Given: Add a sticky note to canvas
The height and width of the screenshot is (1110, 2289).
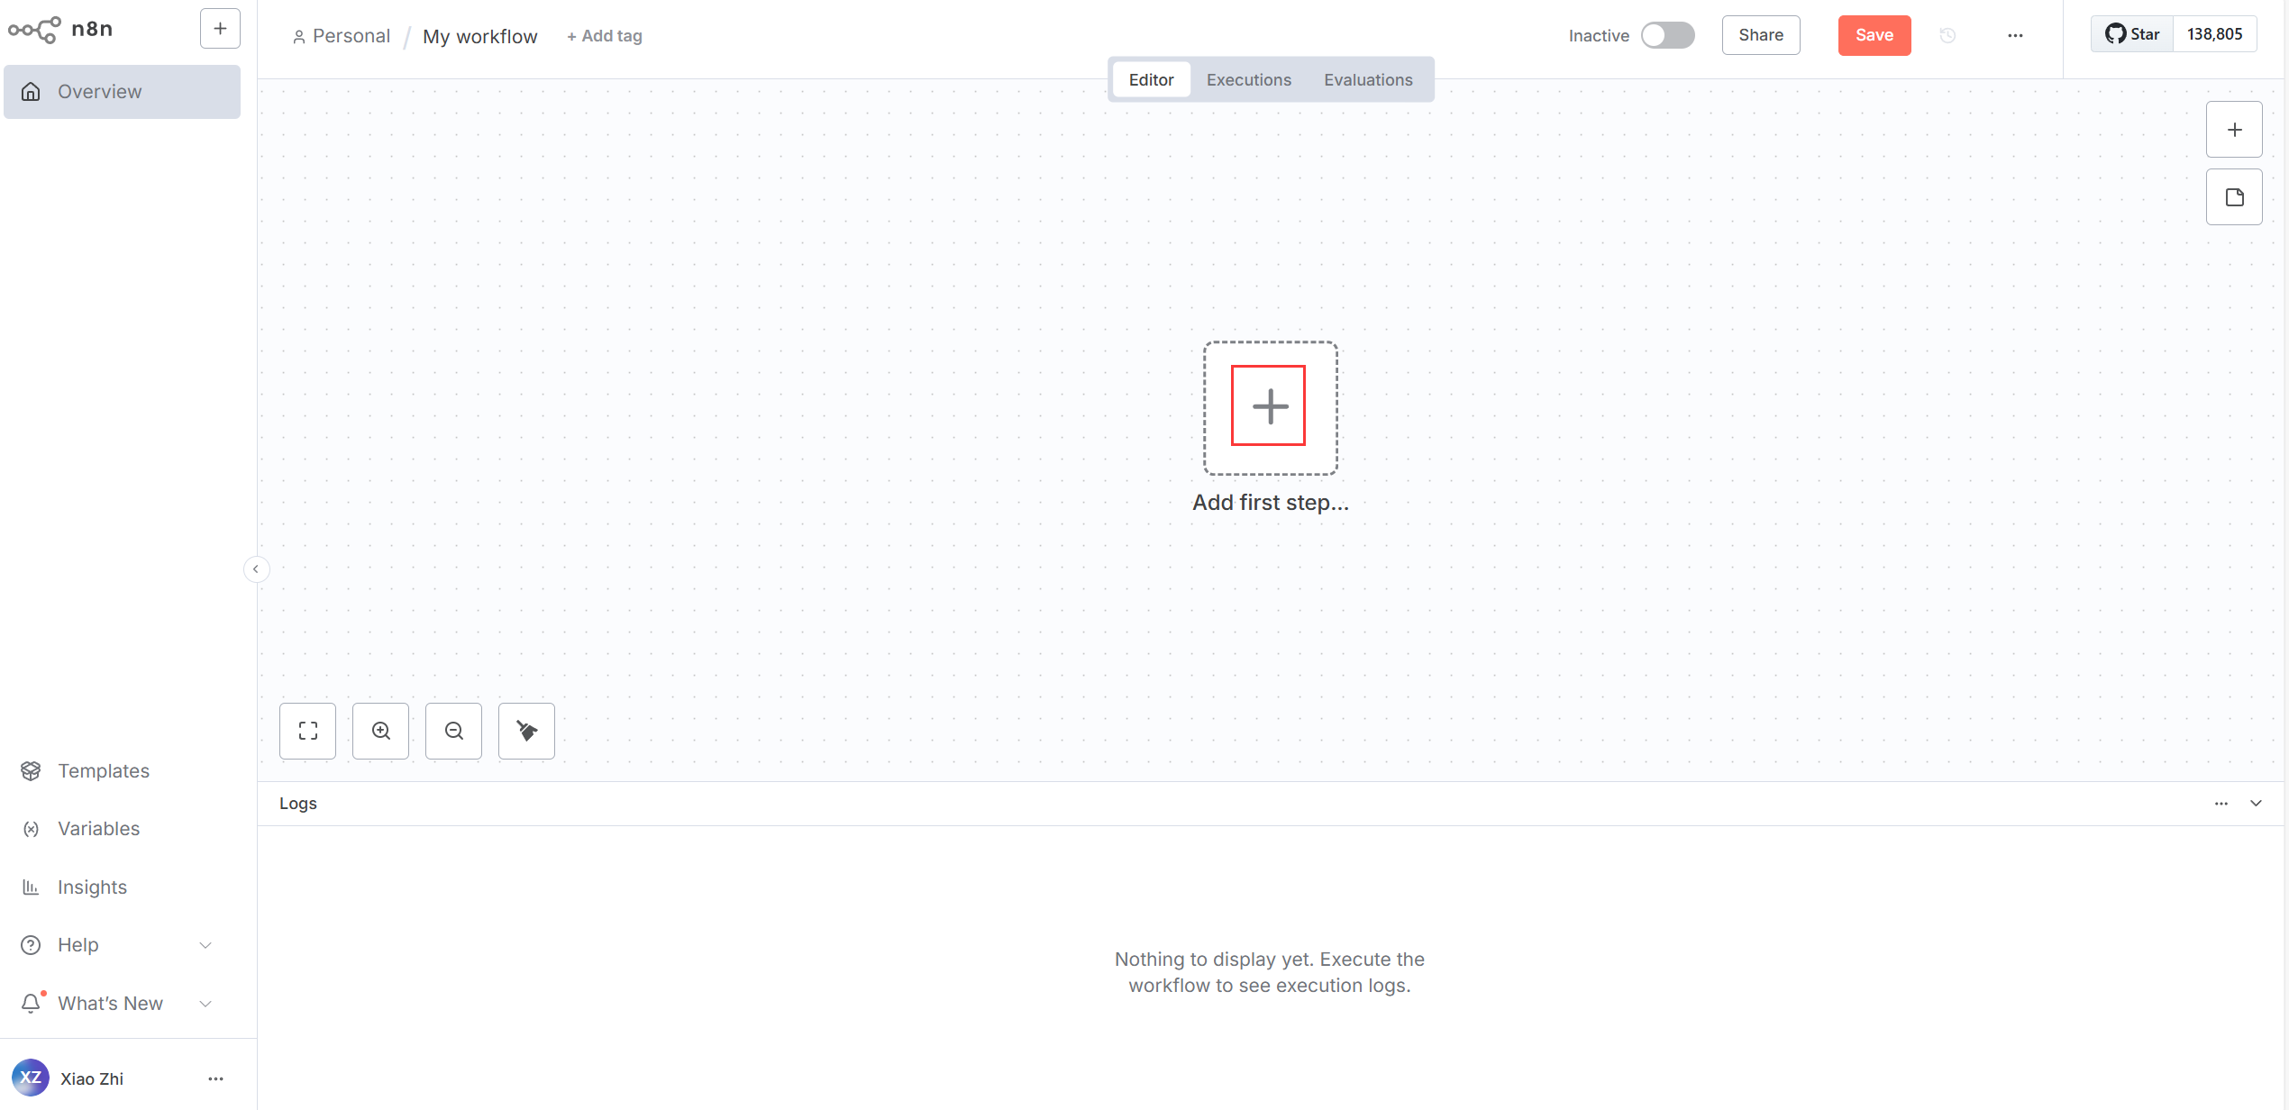Looking at the screenshot, I should coord(2234,197).
